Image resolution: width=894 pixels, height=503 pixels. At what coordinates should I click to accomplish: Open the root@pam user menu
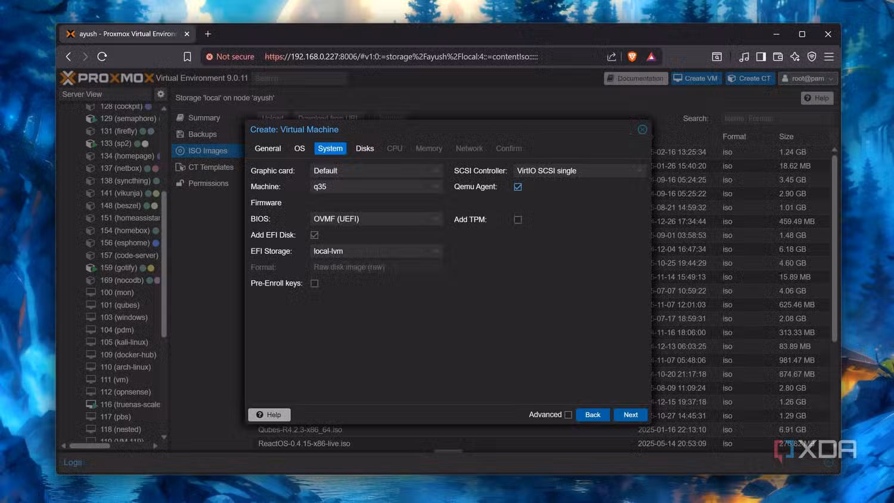808,78
